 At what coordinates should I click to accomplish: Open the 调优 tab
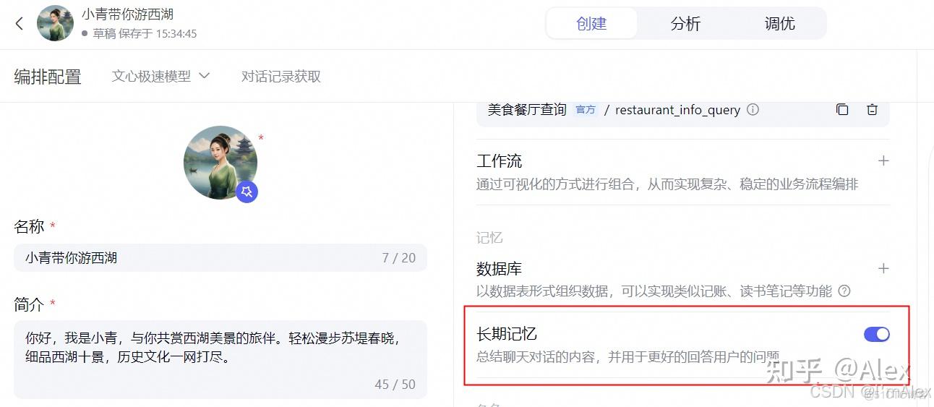[779, 24]
